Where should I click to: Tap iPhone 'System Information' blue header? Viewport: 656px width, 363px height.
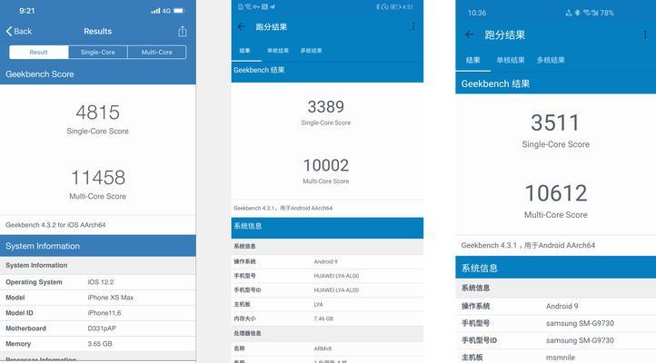click(x=98, y=246)
